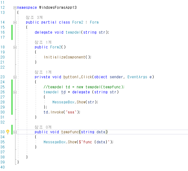This screenshot has height=171, width=188.
Task: Collapse the Form2() constructor block
Action: [15, 47]
